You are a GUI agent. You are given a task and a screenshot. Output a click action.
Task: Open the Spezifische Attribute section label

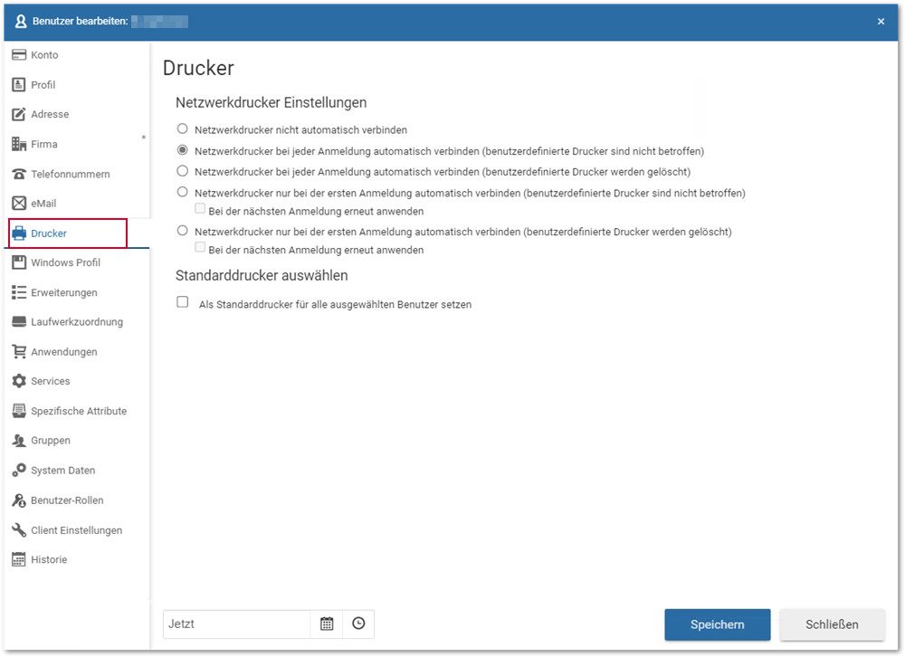(79, 411)
